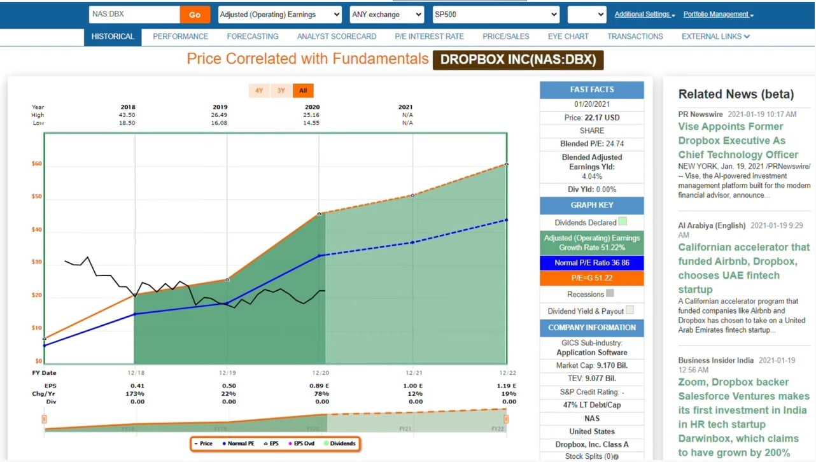
Task: Open the Adjusted (Operating) Earnings dropdown
Action: click(x=280, y=15)
